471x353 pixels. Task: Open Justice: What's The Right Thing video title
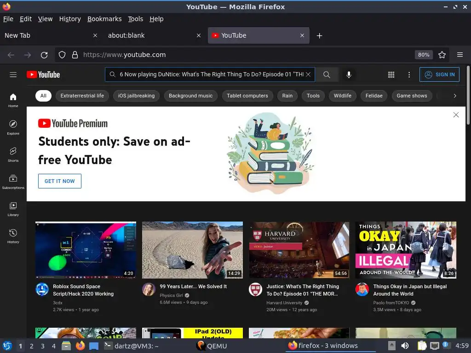[303, 290]
